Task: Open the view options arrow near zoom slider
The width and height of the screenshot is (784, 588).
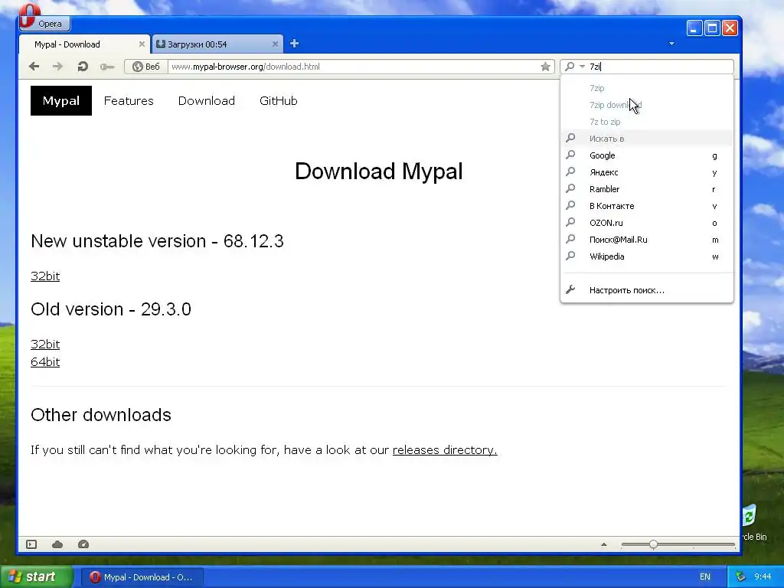Action: click(x=604, y=544)
